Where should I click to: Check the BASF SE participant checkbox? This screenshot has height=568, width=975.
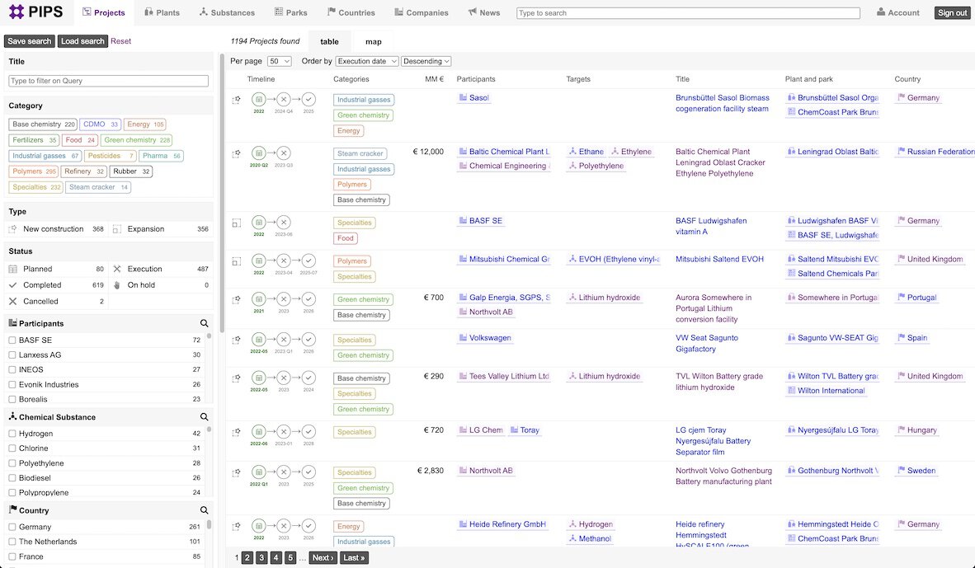coord(12,340)
